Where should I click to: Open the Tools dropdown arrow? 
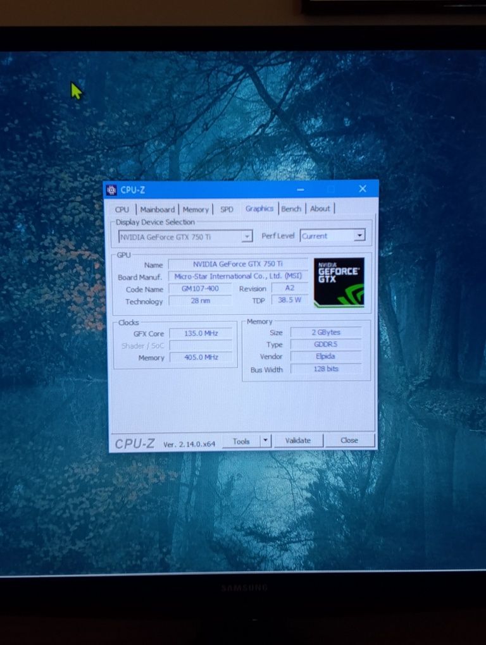click(x=265, y=441)
